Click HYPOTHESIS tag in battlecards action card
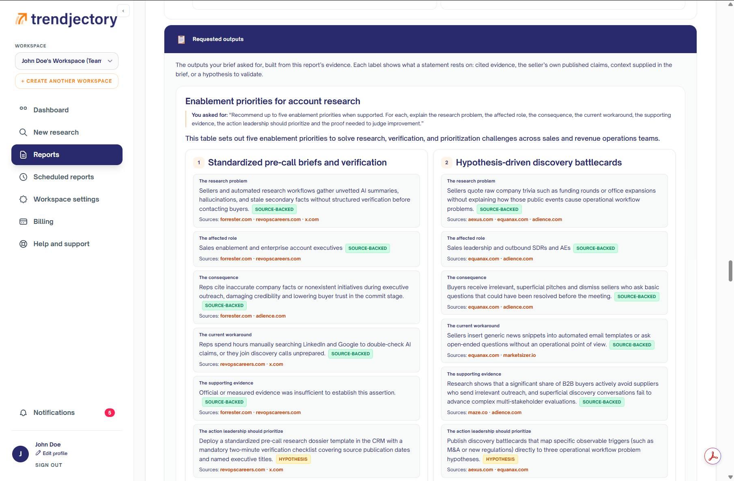This screenshot has height=481, width=734. [500, 459]
